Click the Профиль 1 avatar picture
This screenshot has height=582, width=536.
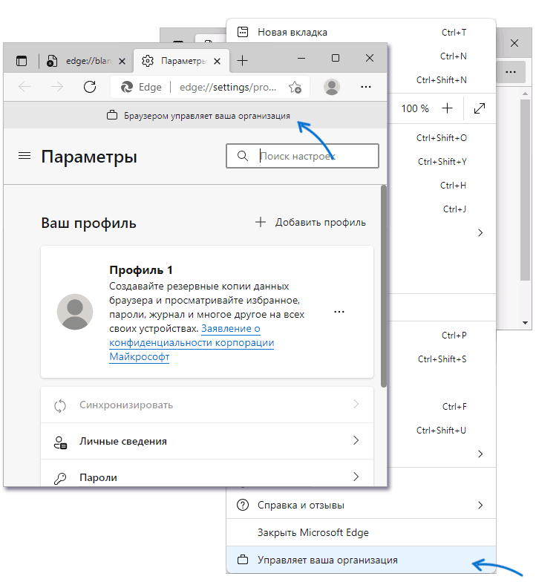tap(74, 312)
